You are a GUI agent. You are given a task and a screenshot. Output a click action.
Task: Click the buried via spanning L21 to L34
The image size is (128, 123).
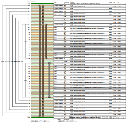pos(49,80)
